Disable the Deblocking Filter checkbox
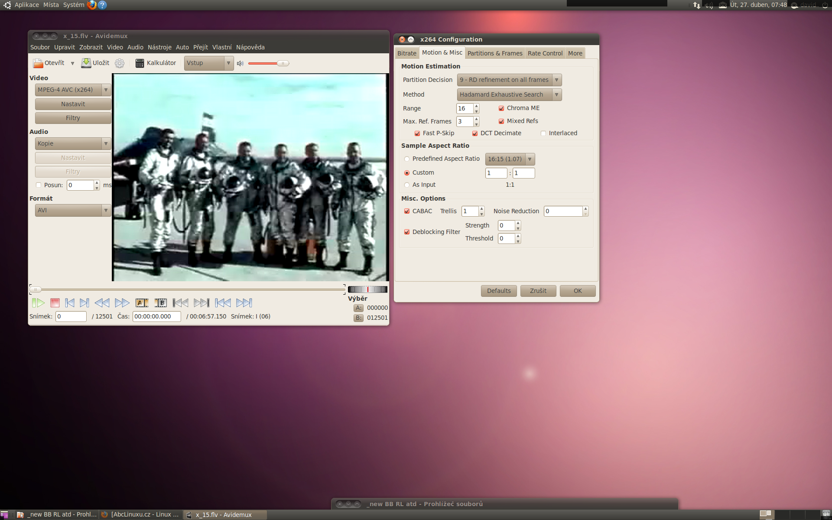 [x=407, y=232]
